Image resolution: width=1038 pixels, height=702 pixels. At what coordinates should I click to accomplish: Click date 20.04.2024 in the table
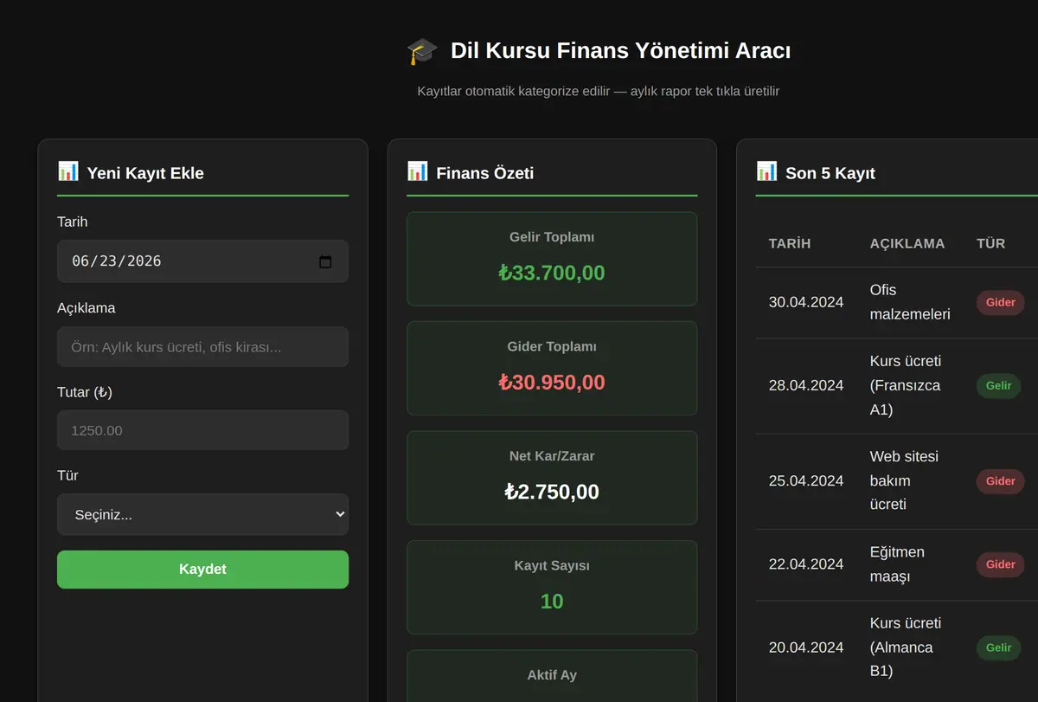point(806,647)
